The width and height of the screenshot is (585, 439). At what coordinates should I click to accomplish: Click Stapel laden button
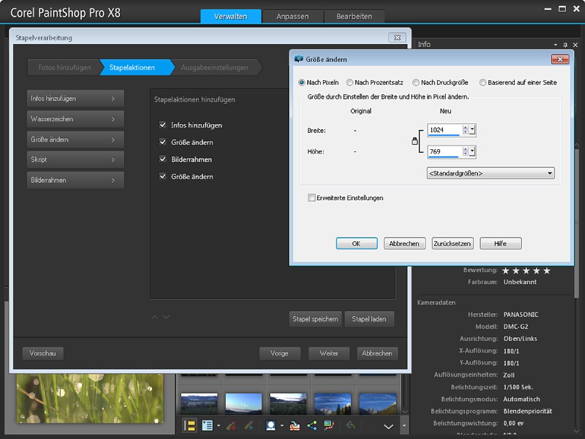point(369,319)
